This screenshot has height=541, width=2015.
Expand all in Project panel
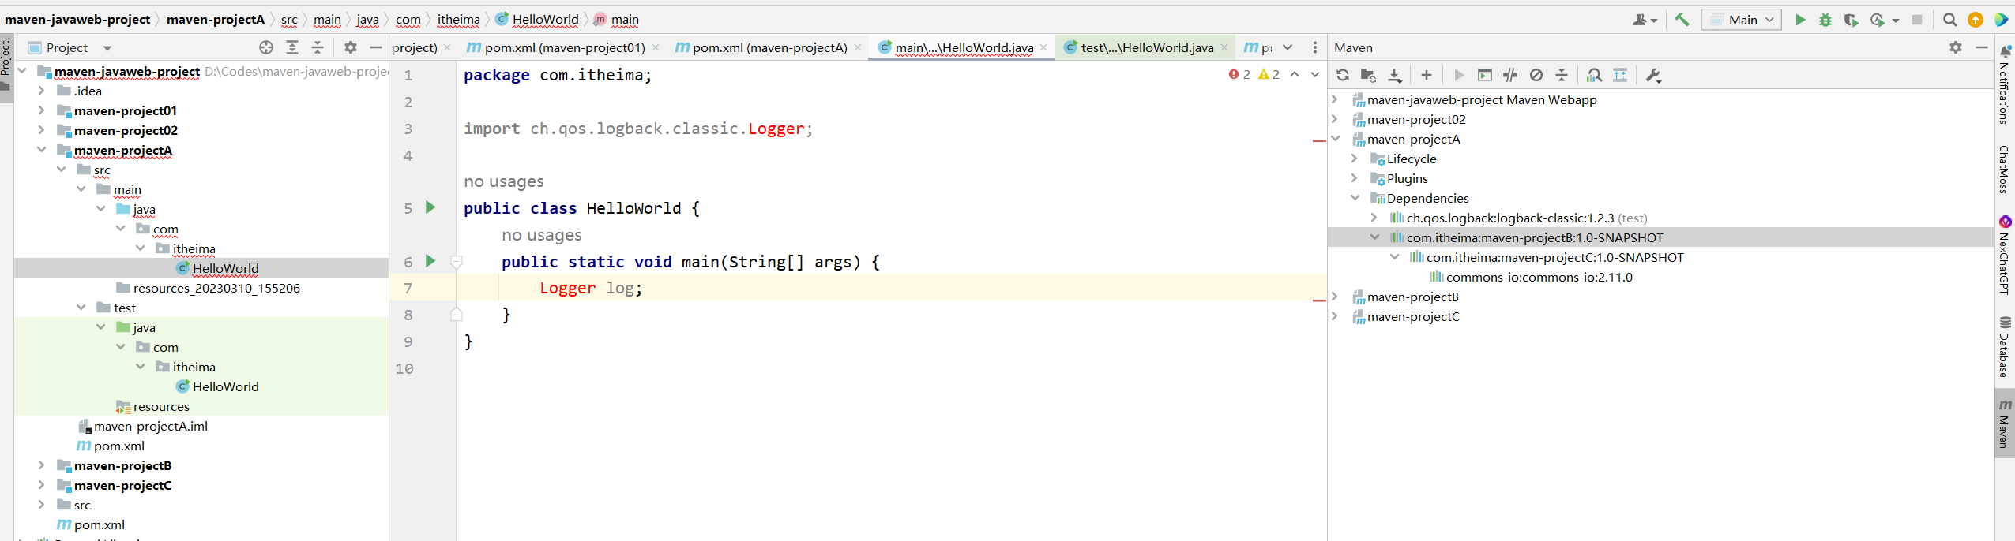292,47
